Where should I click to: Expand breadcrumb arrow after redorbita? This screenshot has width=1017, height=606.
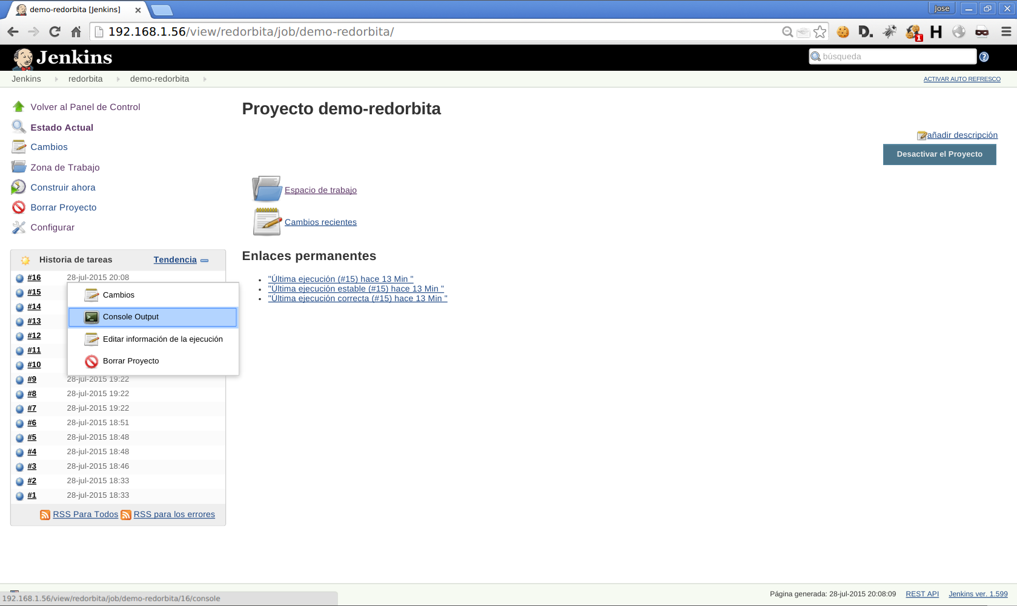118,79
